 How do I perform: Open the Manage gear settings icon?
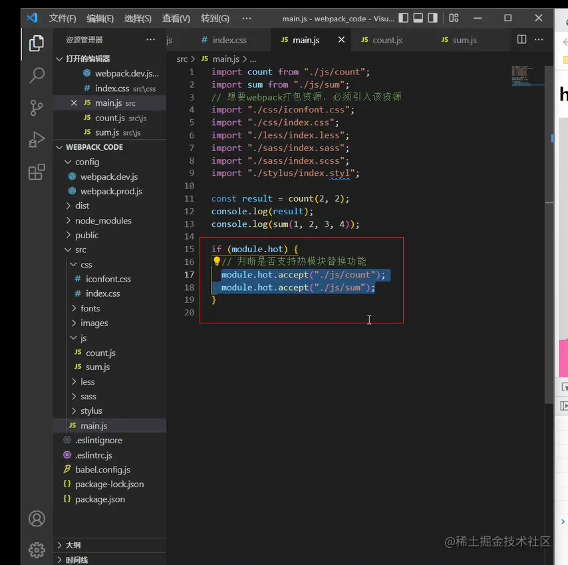(37, 550)
